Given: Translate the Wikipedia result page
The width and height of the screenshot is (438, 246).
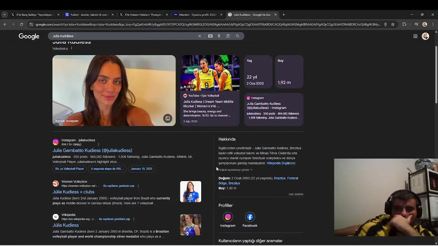Looking at the screenshot, I should [x=114, y=219].
